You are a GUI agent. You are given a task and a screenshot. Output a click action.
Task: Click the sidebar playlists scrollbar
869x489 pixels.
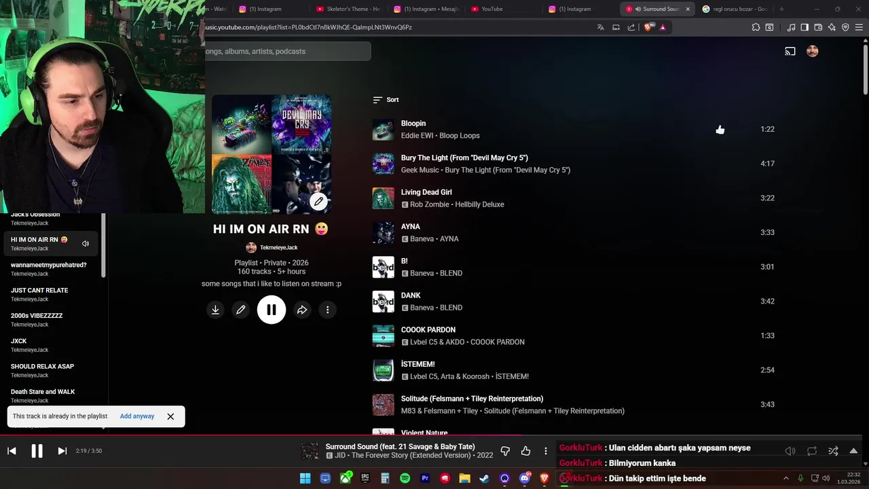tap(103, 244)
